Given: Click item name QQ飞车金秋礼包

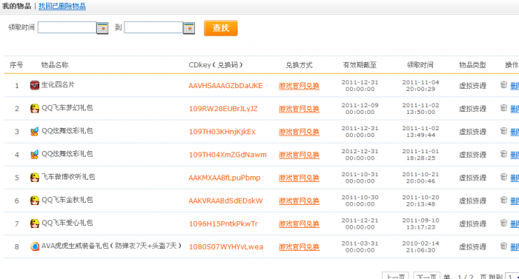Looking at the screenshot, I should (x=67, y=200).
